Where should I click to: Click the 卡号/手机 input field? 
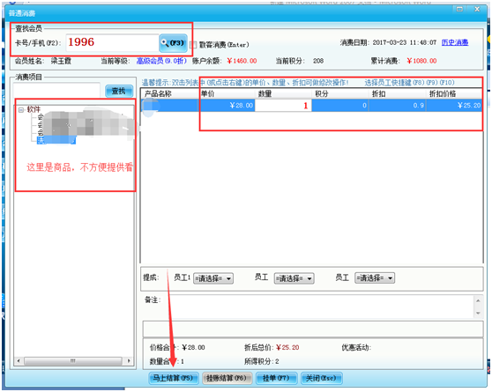tap(112, 43)
